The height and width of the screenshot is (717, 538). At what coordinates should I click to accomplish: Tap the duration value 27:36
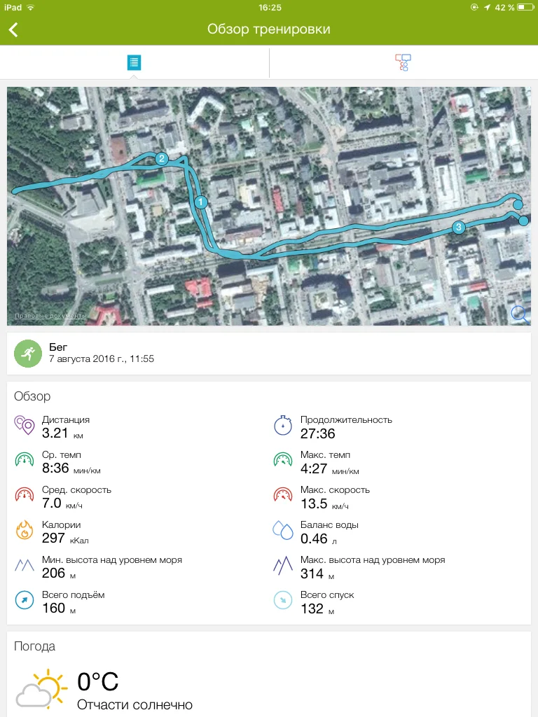(x=317, y=433)
